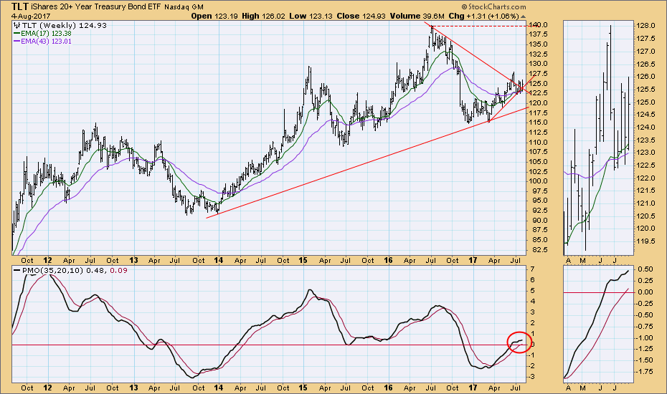Click the 14 year label under price chart
The width and height of the screenshot is (667, 394).
(x=218, y=260)
